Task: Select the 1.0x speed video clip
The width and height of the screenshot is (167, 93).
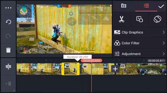Action: [x=141, y=69]
